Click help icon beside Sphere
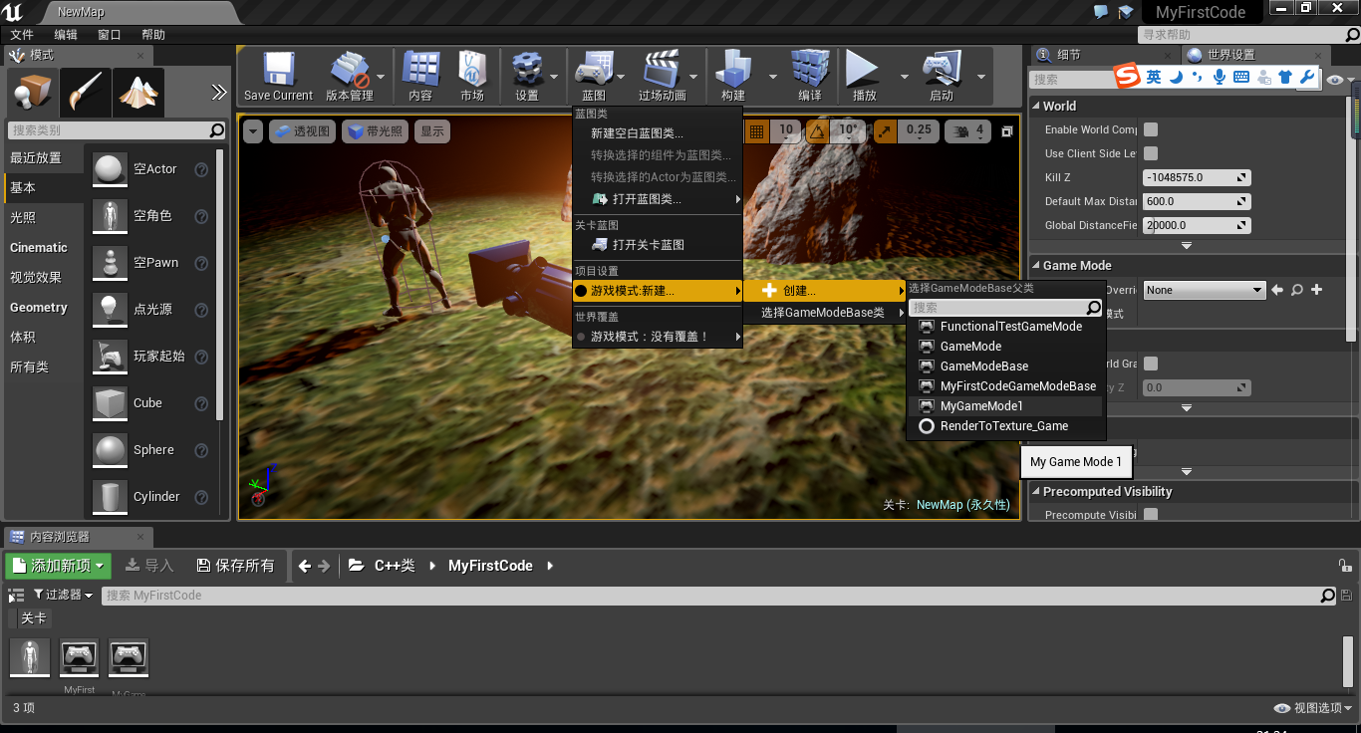Image resolution: width=1361 pixels, height=733 pixels. click(201, 450)
